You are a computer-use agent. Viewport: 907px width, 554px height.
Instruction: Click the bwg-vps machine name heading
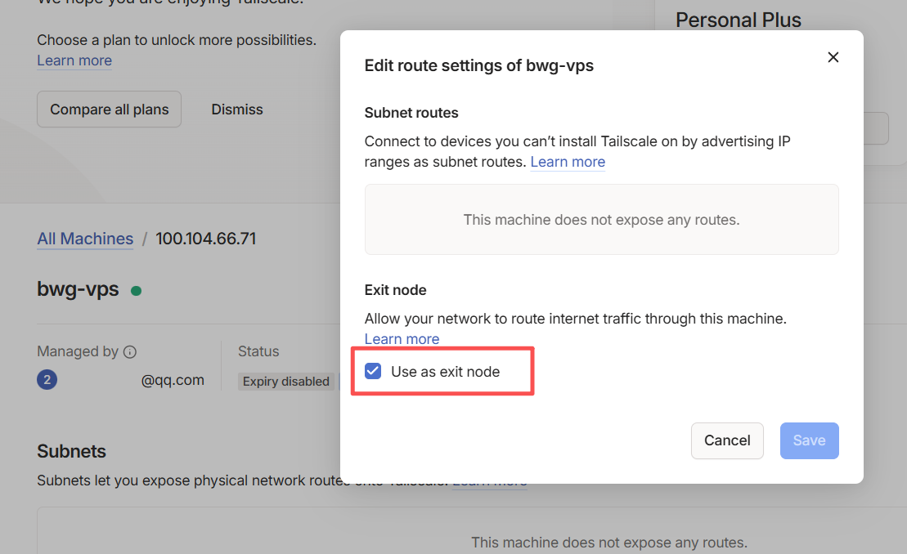coord(78,289)
